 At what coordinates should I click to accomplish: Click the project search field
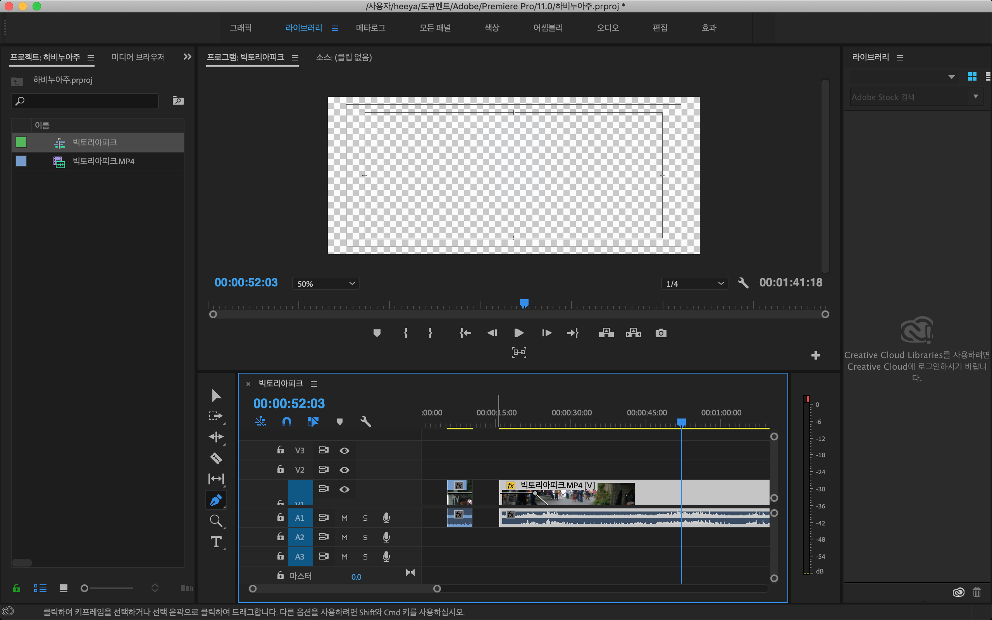coord(85,101)
